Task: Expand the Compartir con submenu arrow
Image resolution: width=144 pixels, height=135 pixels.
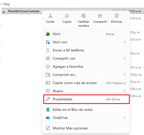Action: click(x=125, y=58)
